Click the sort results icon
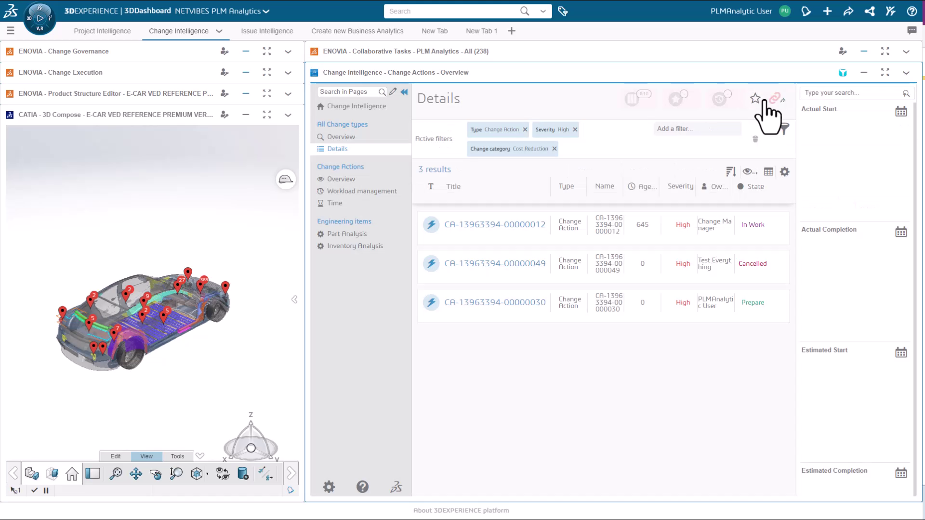The width and height of the screenshot is (925, 520). (x=730, y=172)
